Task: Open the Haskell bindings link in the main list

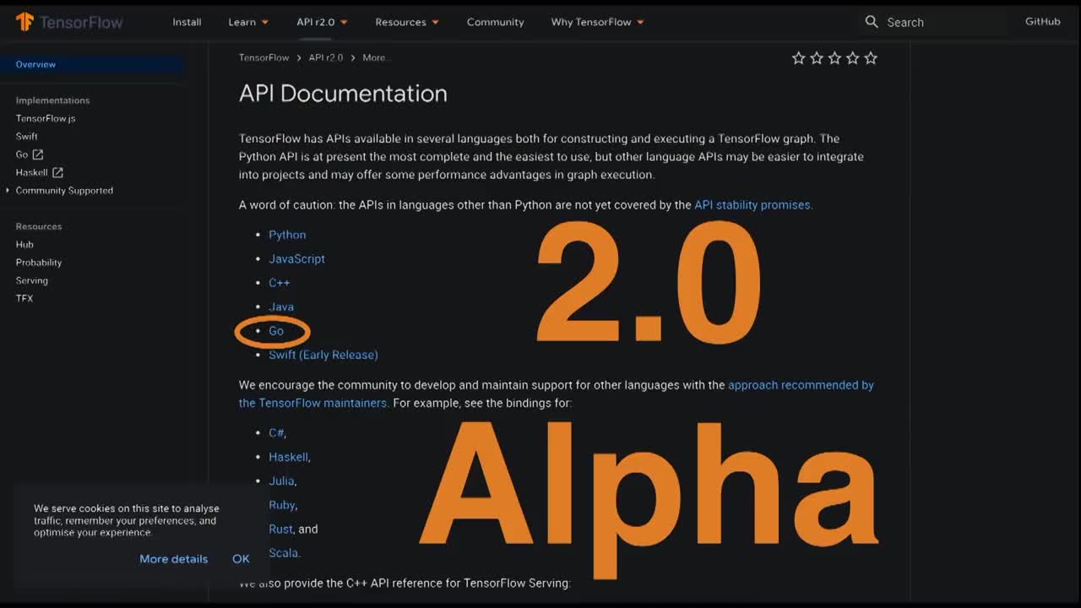Action: coord(288,457)
